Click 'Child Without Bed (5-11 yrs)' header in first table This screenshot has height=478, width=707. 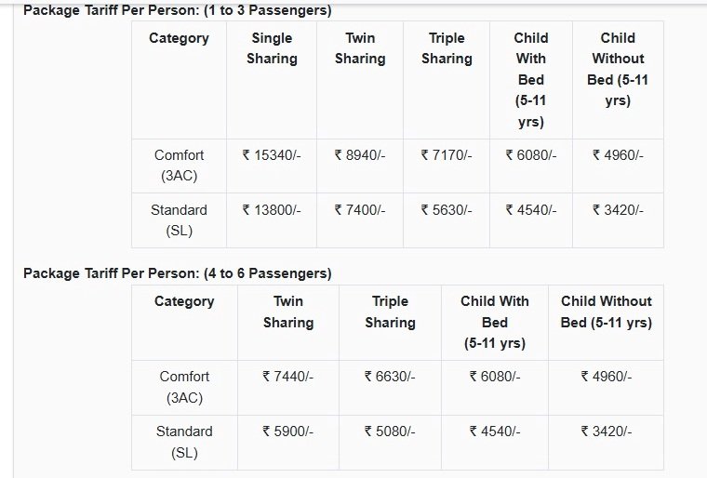pyautogui.click(x=618, y=69)
